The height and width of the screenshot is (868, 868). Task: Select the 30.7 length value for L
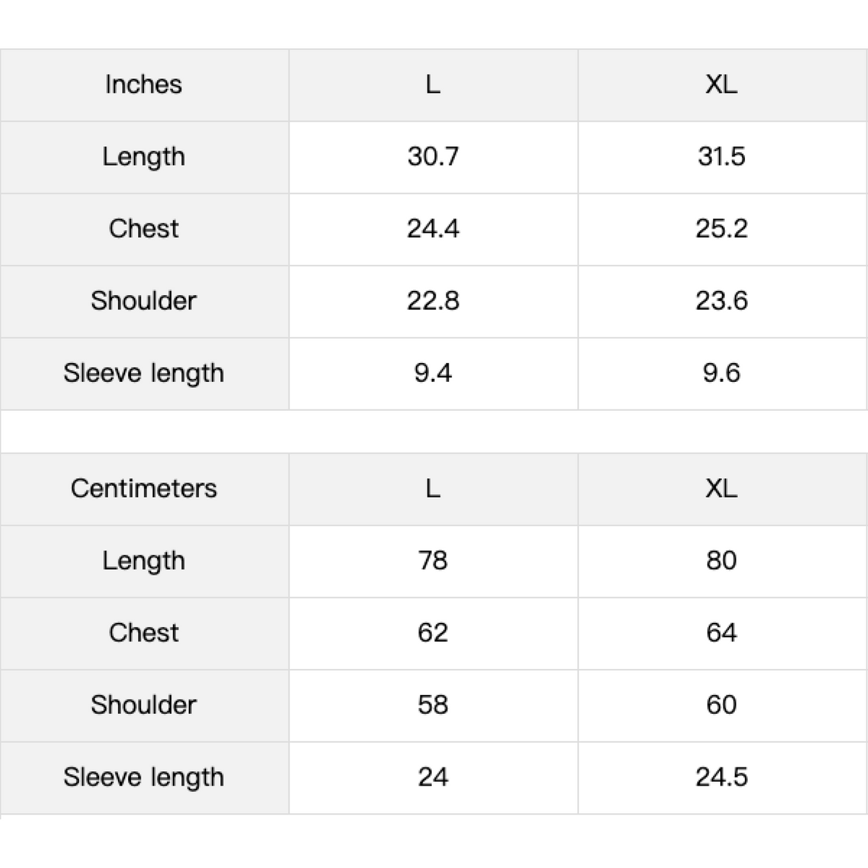pos(433,157)
